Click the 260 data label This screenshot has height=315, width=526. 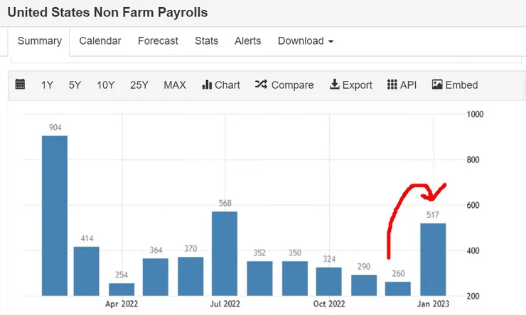click(x=398, y=273)
